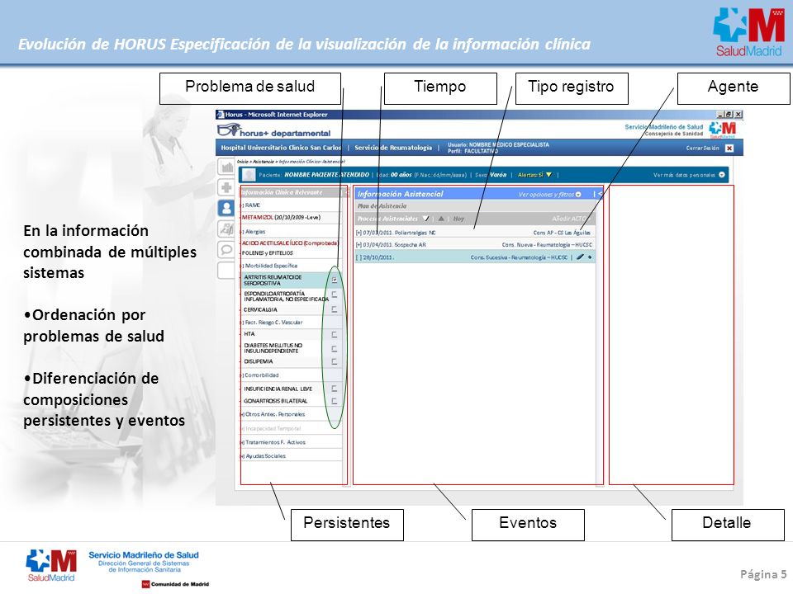Image resolution: width=793 pixels, height=594 pixels.
Task: Expand the 03/04/2011 Sospecha AR entry
Action: point(359,244)
